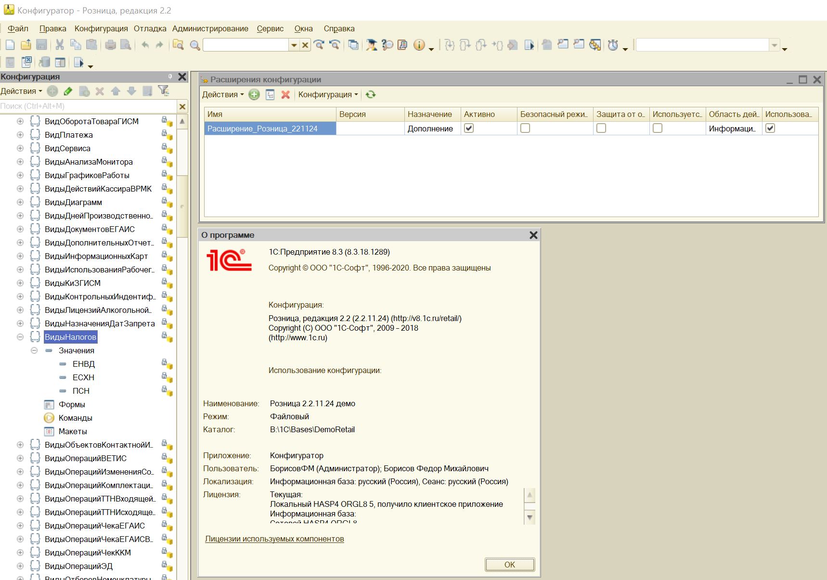Click the New document toolbar icon
The image size is (827, 580).
click(x=10, y=45)
